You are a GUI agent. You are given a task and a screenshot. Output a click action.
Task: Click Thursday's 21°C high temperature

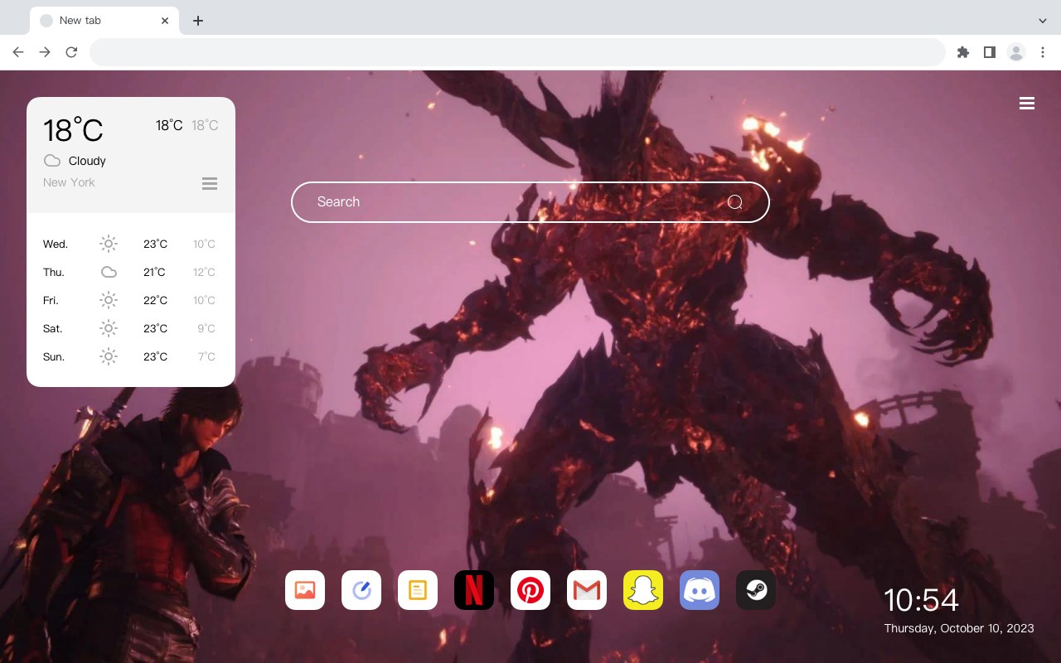click(154, 272)
